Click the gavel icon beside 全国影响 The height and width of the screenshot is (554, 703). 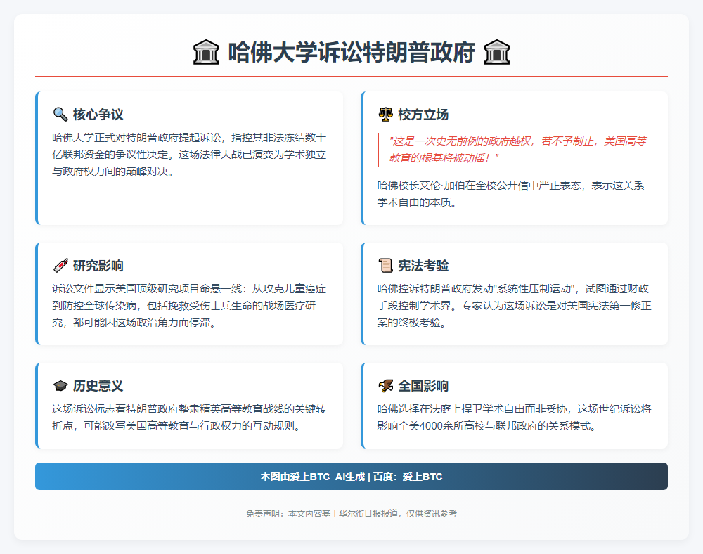click(x=385, y=385)
